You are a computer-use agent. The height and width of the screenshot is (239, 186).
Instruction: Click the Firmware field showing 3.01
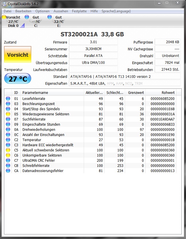(93, 42)
